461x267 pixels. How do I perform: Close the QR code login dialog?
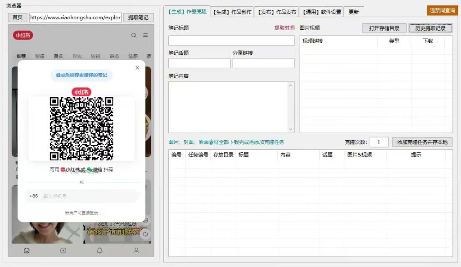(137, 68)
